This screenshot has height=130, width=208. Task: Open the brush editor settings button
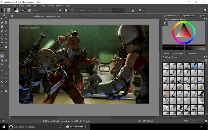point(23,10)
